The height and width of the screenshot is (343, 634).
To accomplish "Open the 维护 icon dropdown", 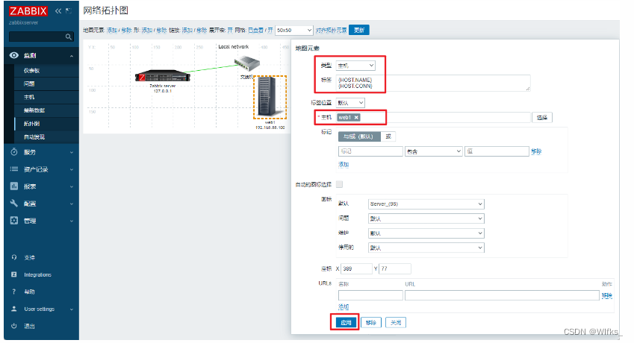I will [426, 233].
